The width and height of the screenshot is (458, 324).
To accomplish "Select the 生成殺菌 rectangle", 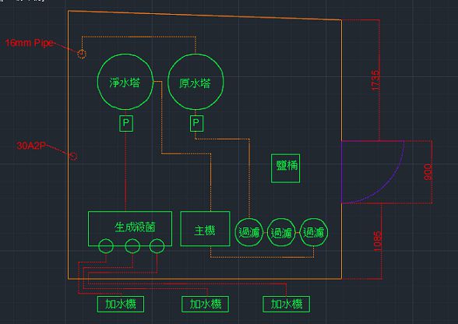I will pyautogui.click(x=130, y=228).
